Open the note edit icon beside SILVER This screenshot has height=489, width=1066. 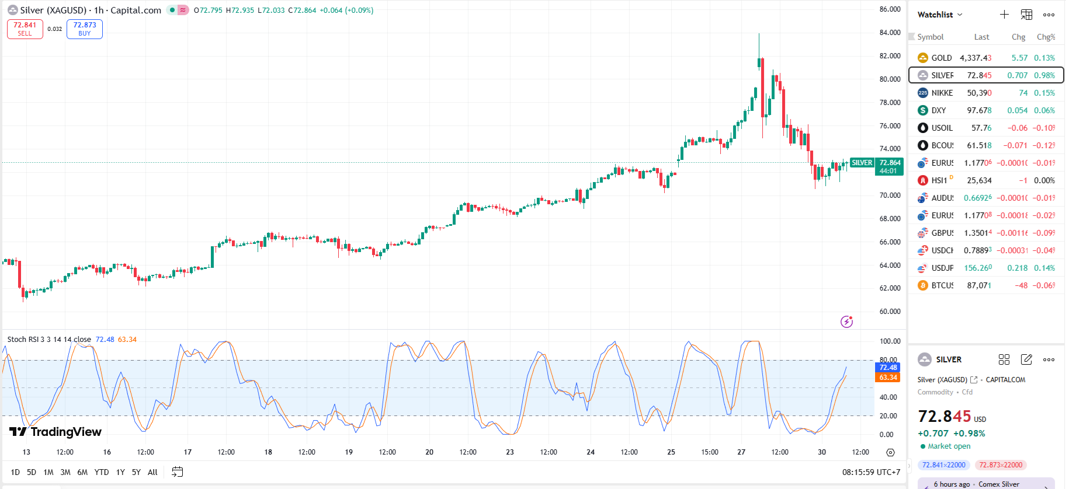pos(1026,359)
